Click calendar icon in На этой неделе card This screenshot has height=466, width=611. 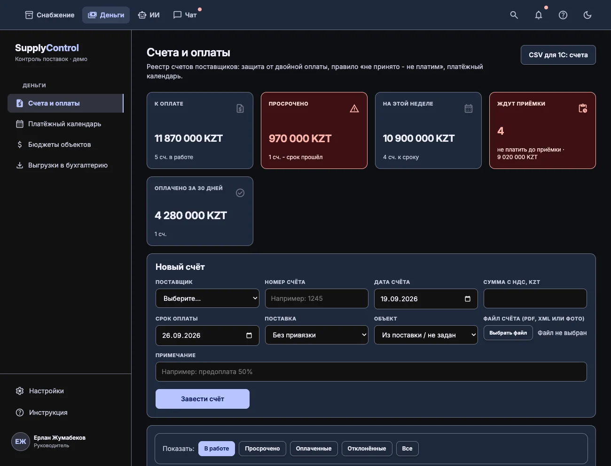469,108
